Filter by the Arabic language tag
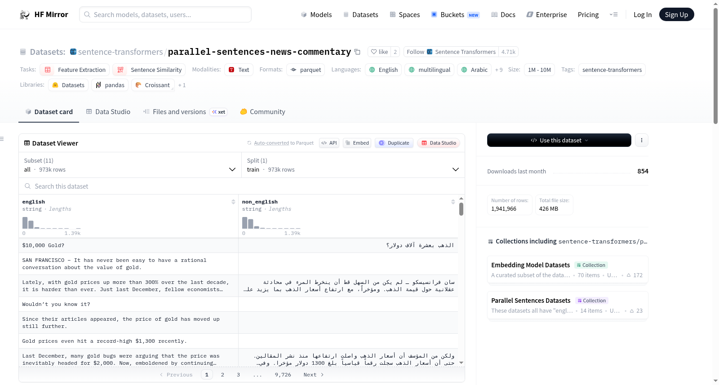719x385 pixels. point(474,70)
